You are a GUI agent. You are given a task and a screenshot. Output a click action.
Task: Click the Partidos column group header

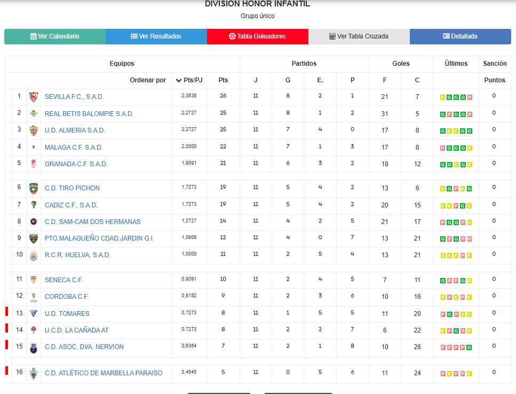pos(304,63)
